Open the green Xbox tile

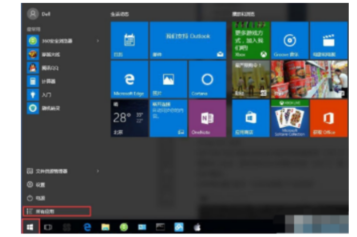[x=250, y=40]
